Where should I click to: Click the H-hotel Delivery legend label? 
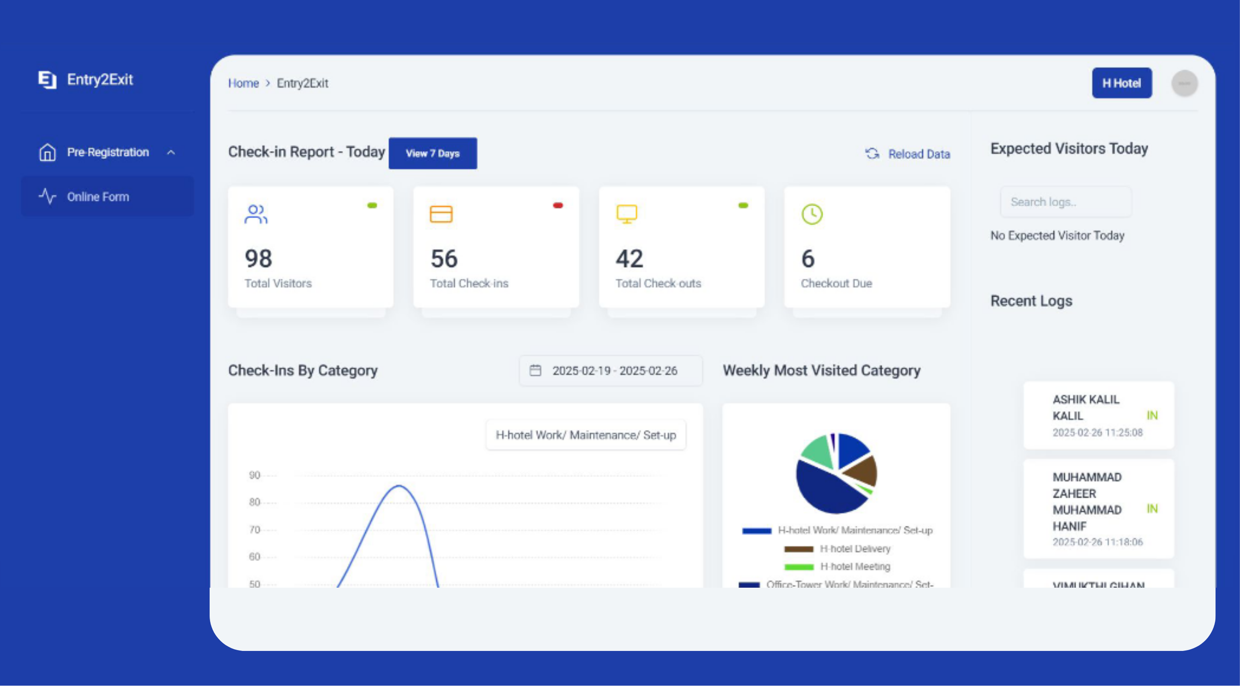point(855,550)
